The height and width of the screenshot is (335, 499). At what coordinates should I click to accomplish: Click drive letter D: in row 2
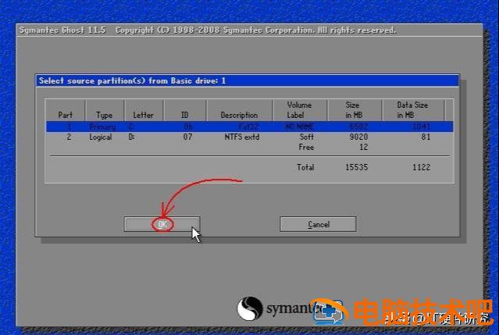[131, 137]
